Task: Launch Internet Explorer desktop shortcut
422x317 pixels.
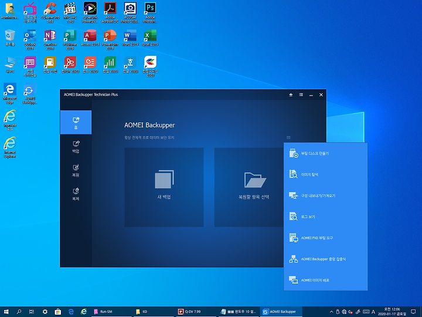Action: [10, 147]
